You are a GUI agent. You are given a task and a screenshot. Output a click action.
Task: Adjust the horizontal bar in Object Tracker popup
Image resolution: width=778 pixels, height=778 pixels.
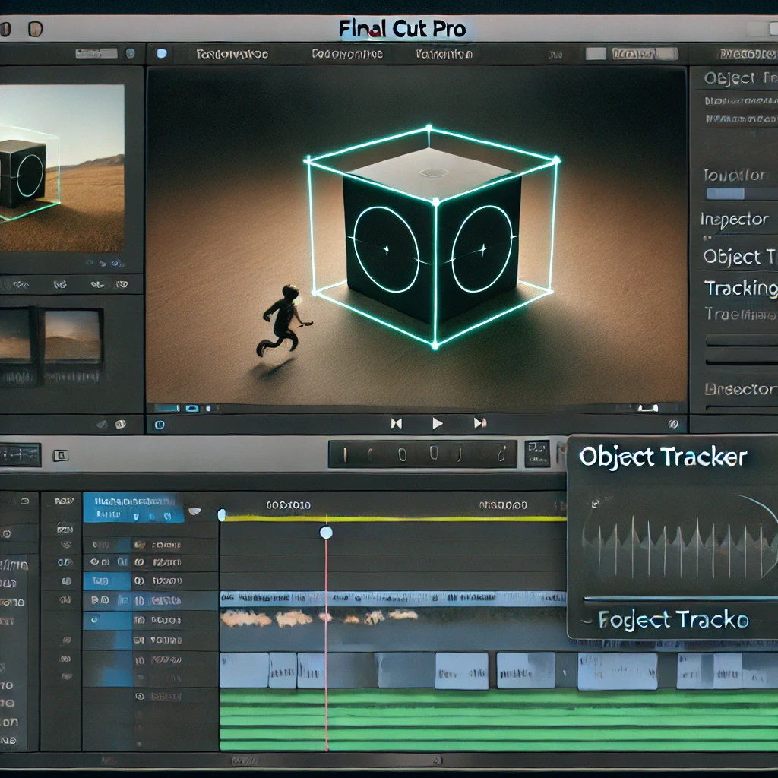(680, 599)
